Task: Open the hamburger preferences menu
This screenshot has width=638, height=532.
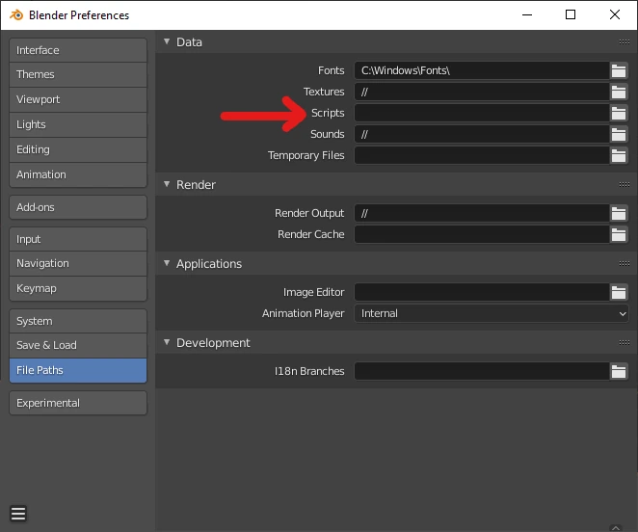Action: pos(18,514)
